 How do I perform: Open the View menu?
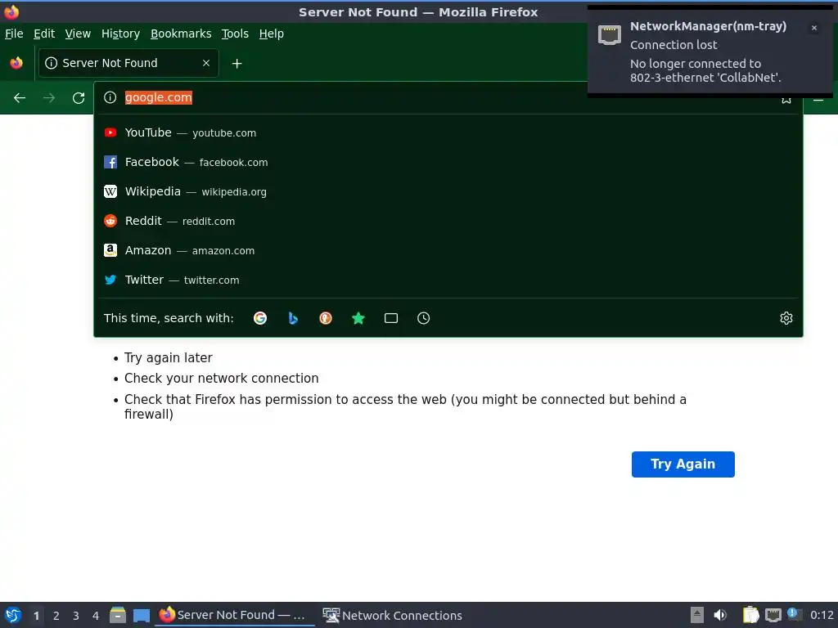pos(78,34)
